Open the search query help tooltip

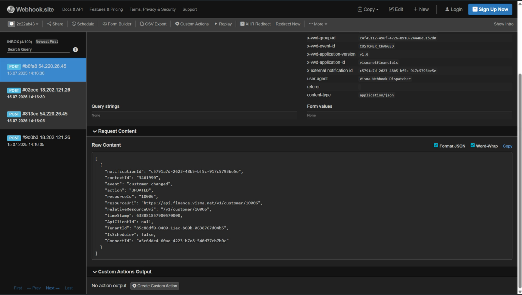pos(75,49)
